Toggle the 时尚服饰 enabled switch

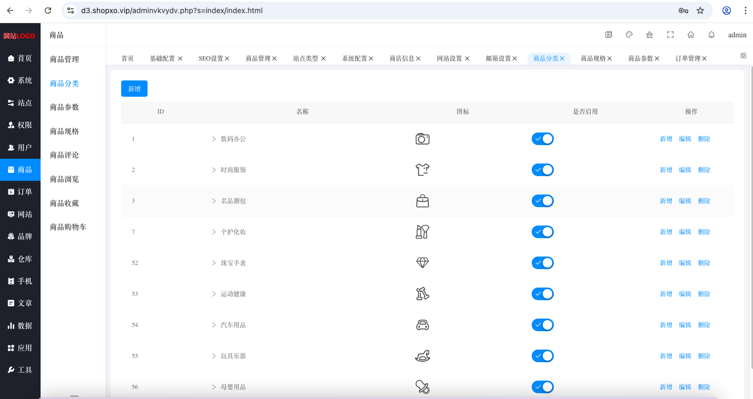coord(543,170)
